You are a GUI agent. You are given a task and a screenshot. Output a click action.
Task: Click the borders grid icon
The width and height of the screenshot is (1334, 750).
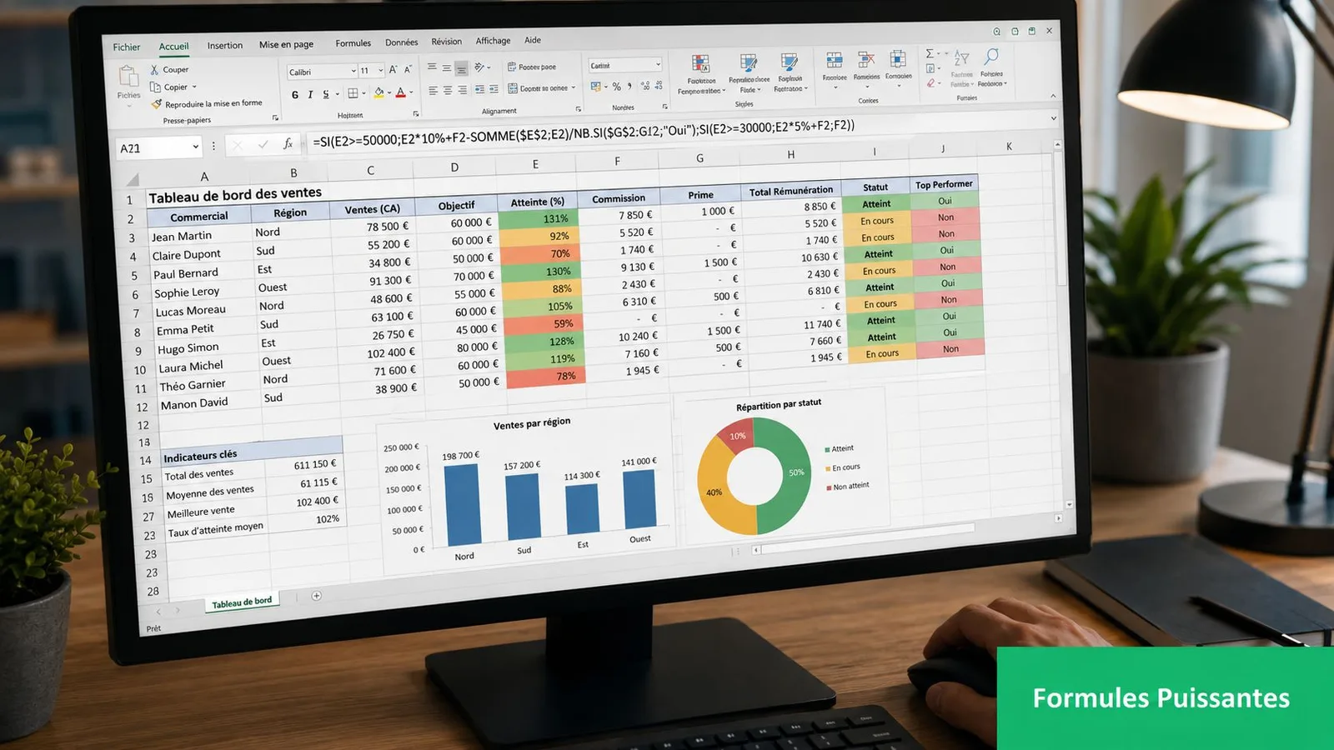tap(353, 93)
